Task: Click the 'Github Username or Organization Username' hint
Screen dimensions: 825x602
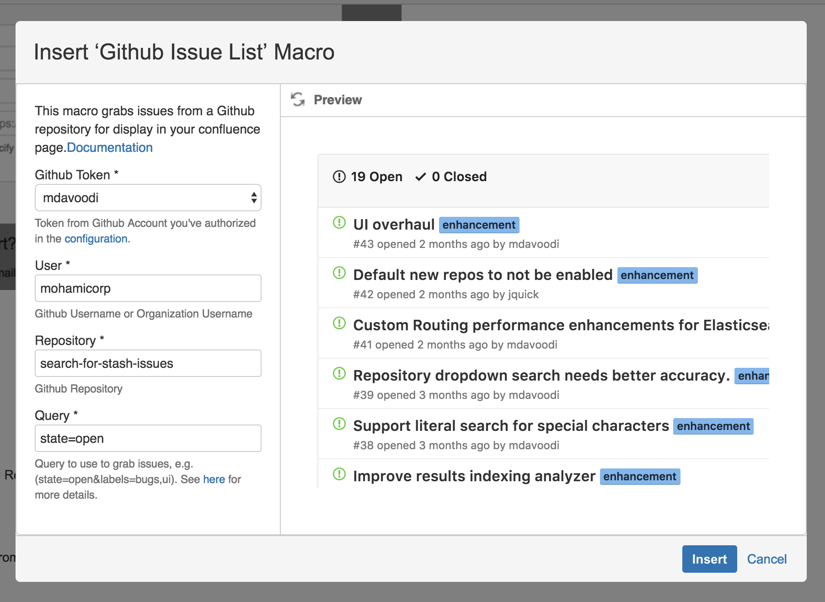Action: (x=144, y=314)
